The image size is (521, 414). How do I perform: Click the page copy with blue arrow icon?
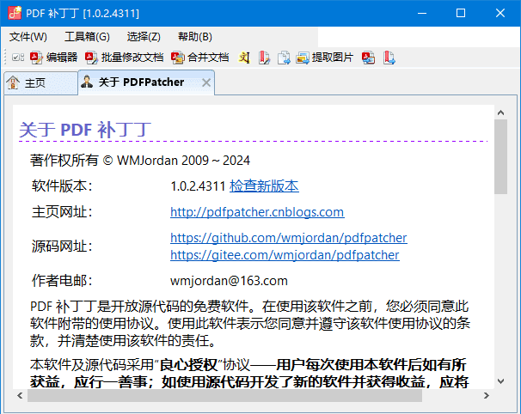pyautogui.click(x=284, y=58)
